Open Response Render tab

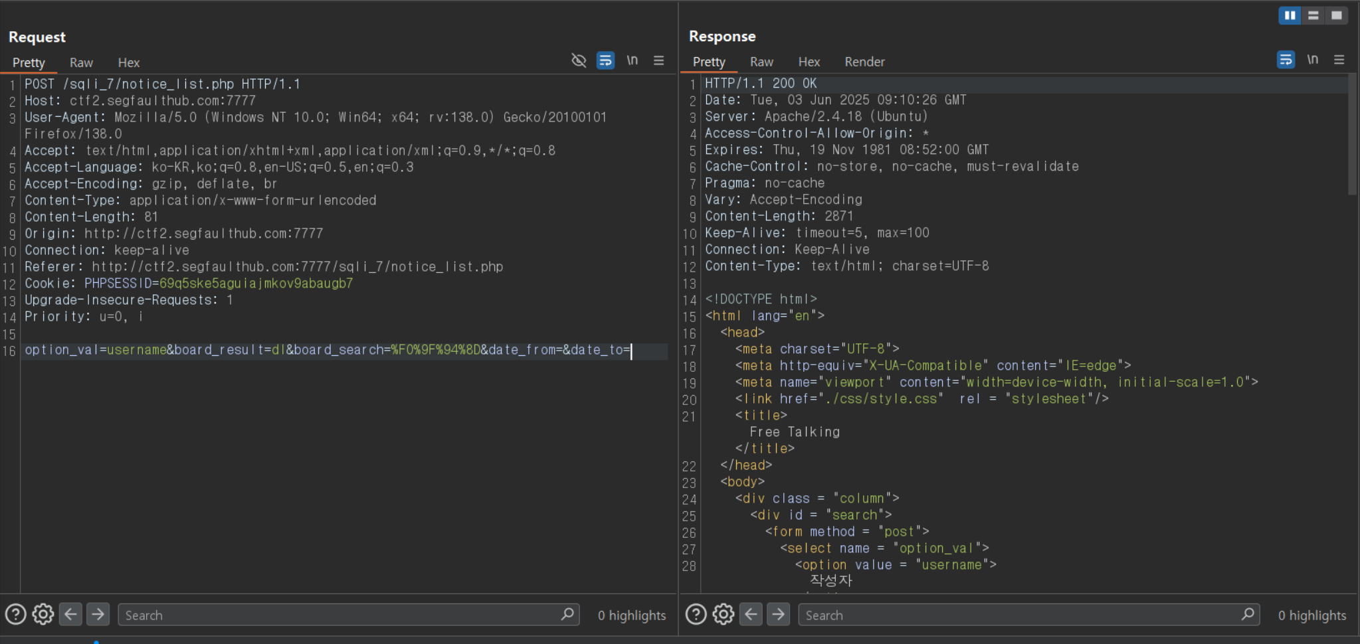[x=864, y=62]
